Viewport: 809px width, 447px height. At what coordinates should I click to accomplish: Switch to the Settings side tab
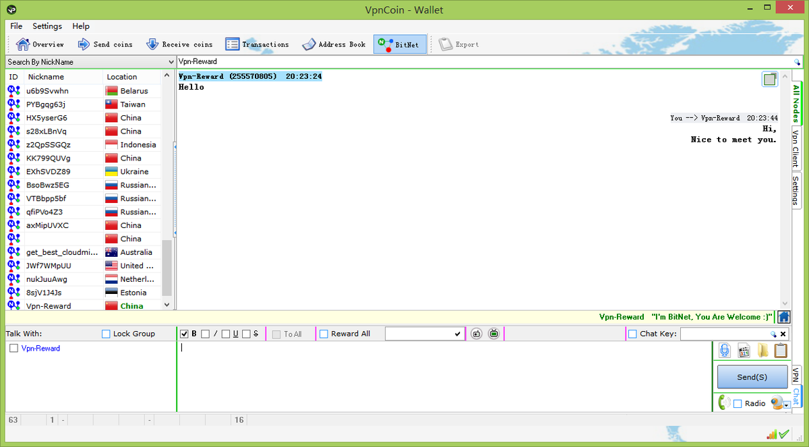(796, 191)
